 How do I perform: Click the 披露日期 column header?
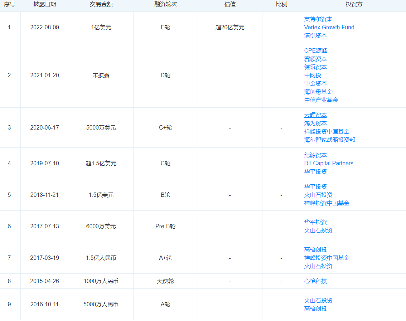tap(45, 4)
